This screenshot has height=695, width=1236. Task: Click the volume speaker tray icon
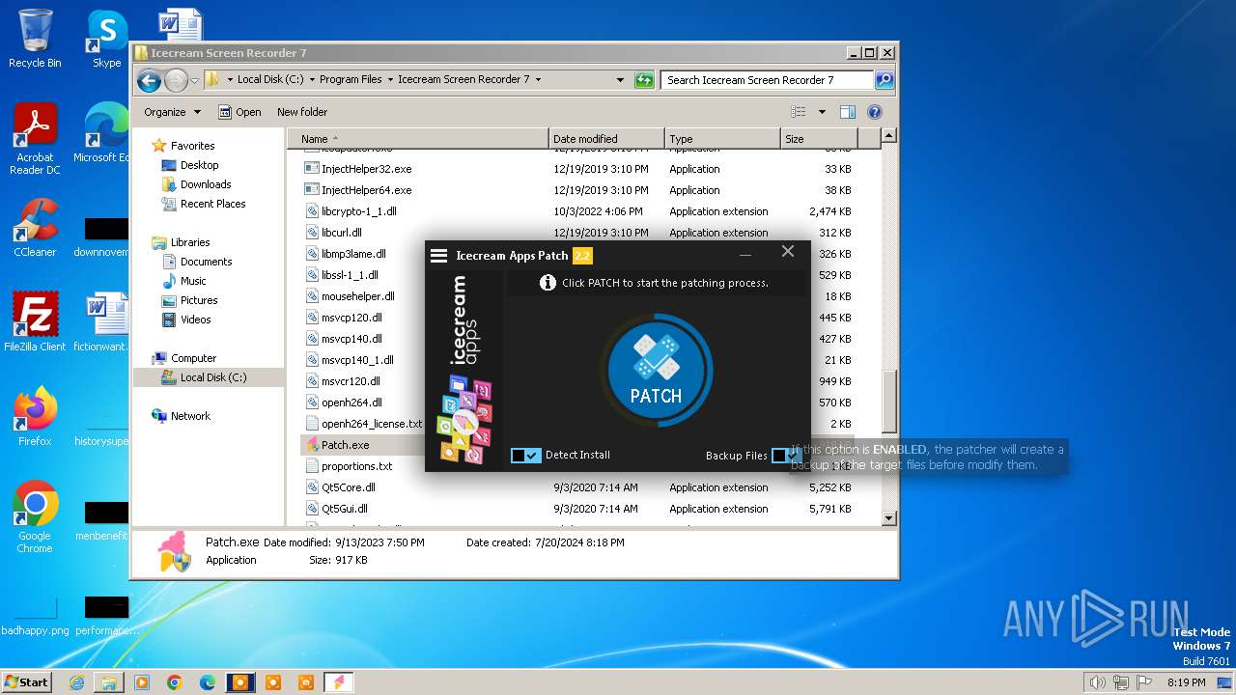[x=1098, y=682]
